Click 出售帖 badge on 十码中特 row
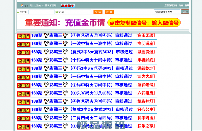The image size is (202, 131). click(x=23, y=61)
